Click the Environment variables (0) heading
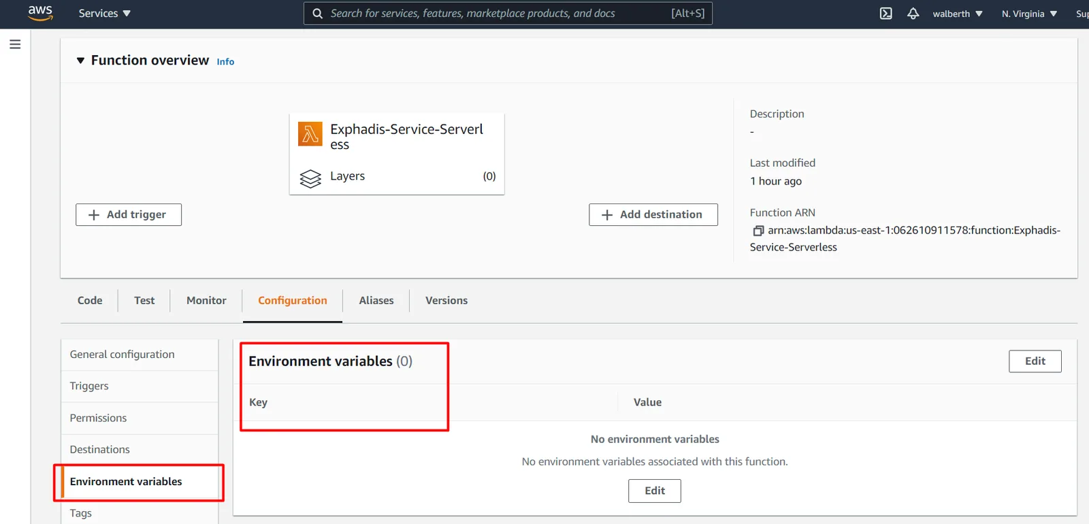 pos(331,361)
